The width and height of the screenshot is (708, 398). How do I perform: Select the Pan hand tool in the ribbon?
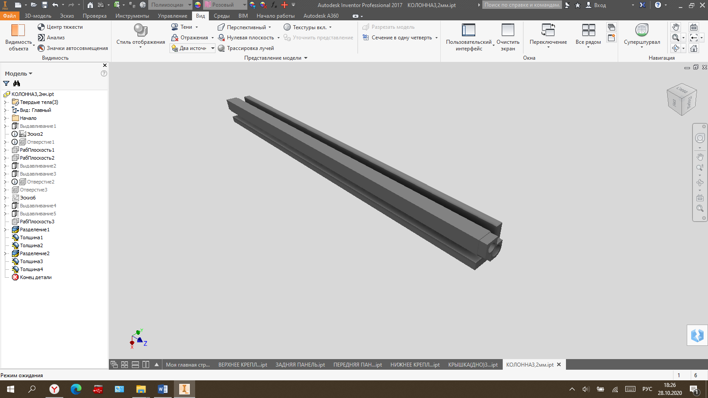[676, 27]
